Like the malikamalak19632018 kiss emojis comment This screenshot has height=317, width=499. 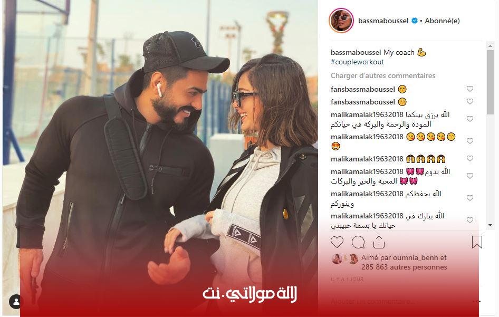pos(469,141)
